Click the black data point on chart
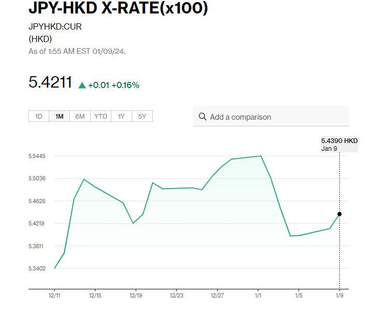 (340, 214)
